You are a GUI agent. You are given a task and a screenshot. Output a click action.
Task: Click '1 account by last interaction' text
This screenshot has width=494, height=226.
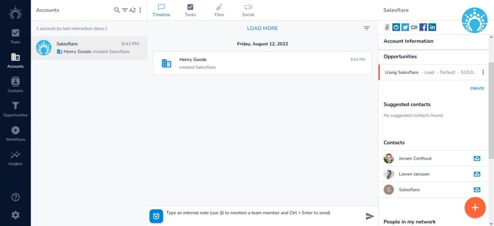click(71, 28)
